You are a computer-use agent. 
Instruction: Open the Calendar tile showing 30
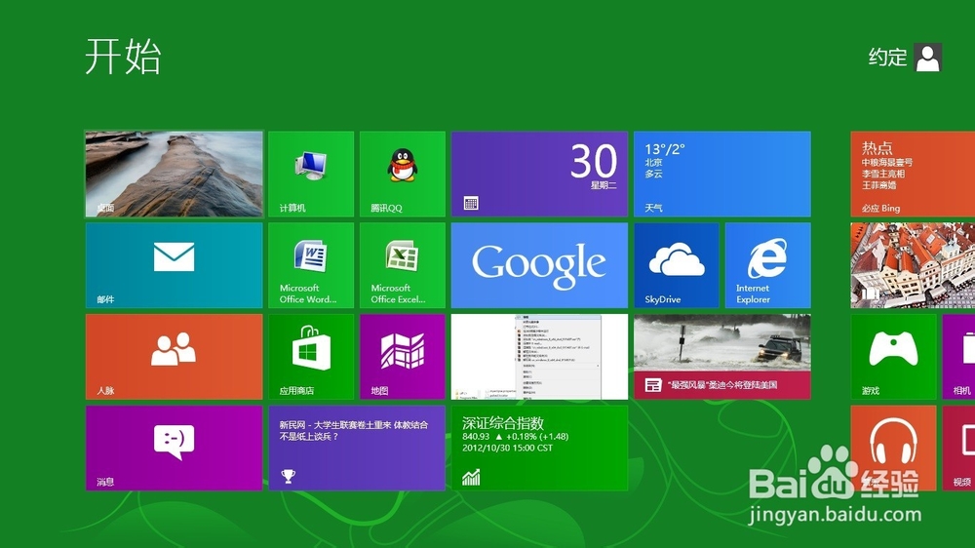point(539,175)
